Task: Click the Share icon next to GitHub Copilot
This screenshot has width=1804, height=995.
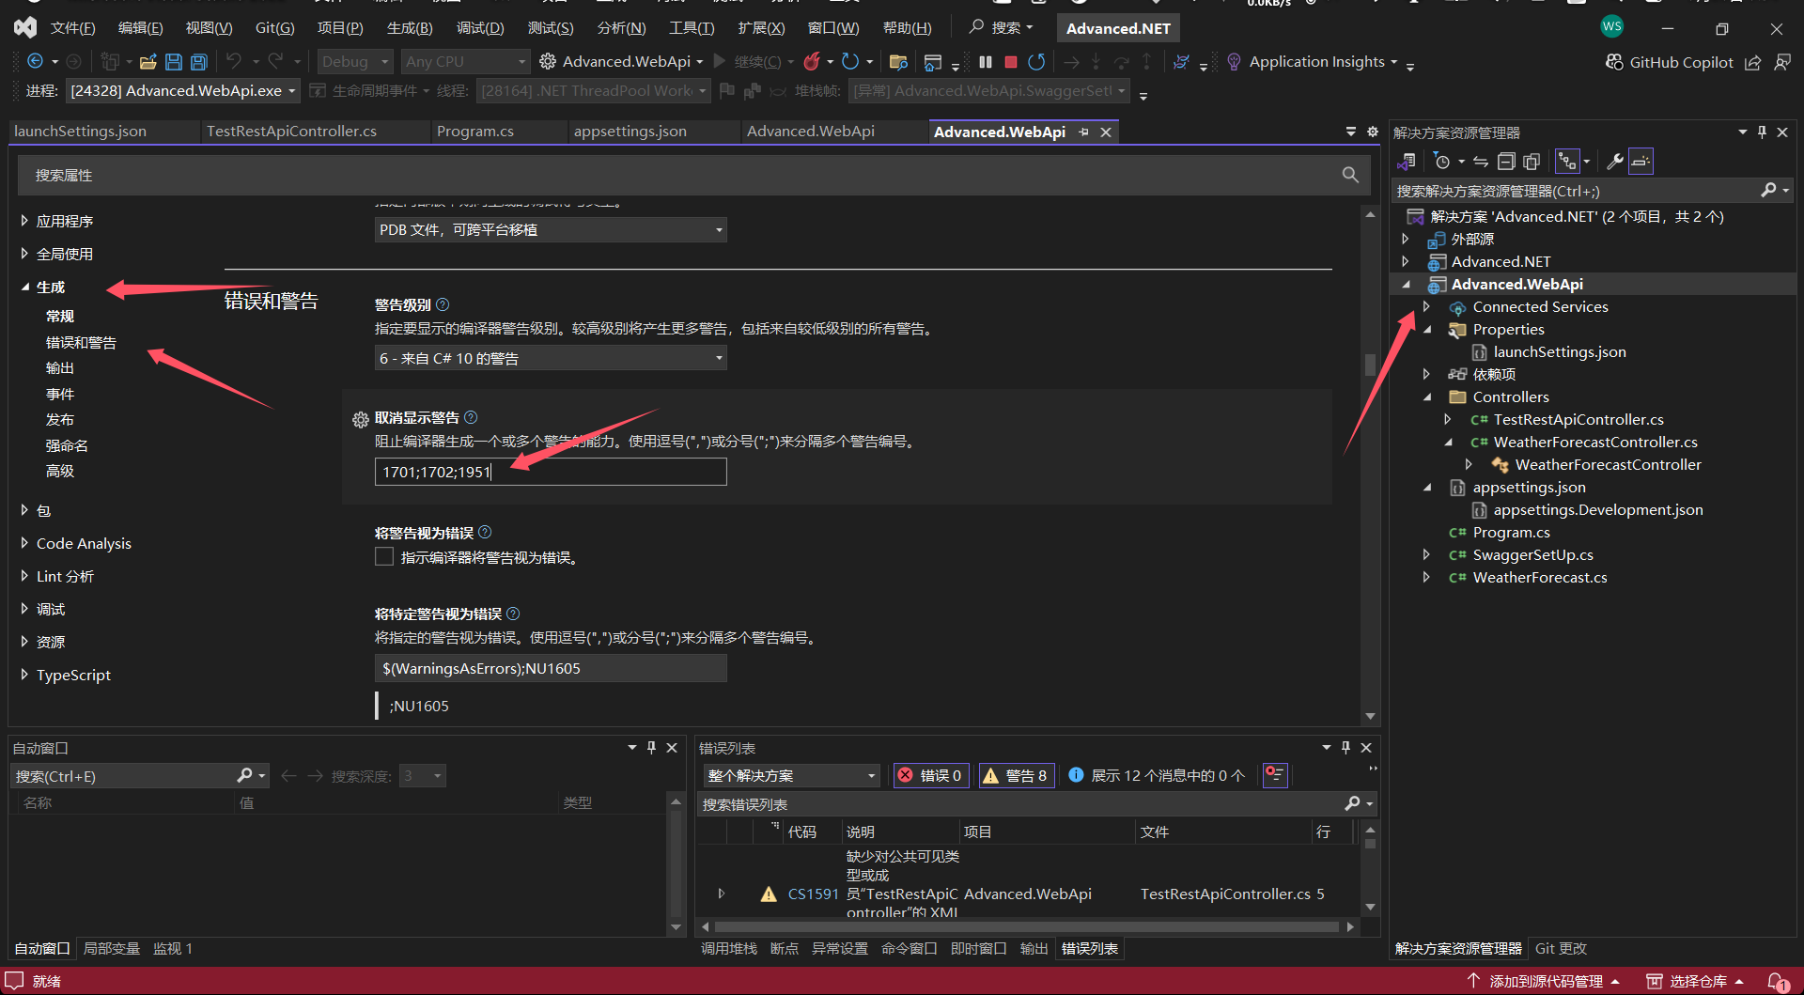Action: (1752, 62)
